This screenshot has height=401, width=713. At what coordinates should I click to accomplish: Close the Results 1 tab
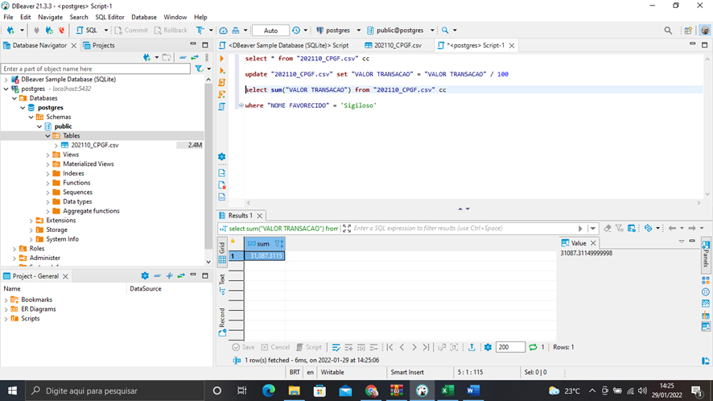pos(260,216)
